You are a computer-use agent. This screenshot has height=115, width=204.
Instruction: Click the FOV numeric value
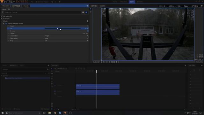86,28
